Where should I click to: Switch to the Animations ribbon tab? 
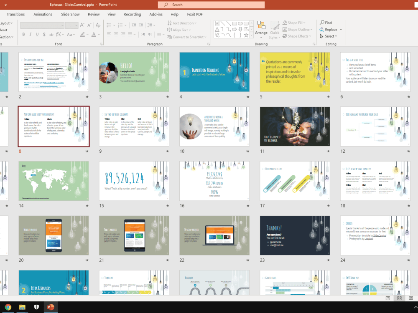[43, 14]
